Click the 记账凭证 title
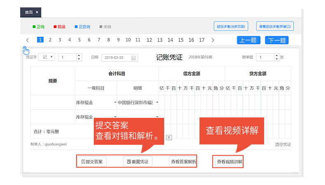This screenshot has width=325, height=185. (x=169, y=57)
